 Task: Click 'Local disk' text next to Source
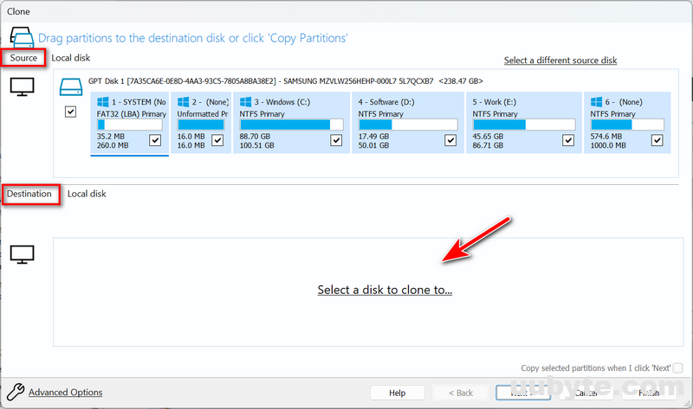71,58
